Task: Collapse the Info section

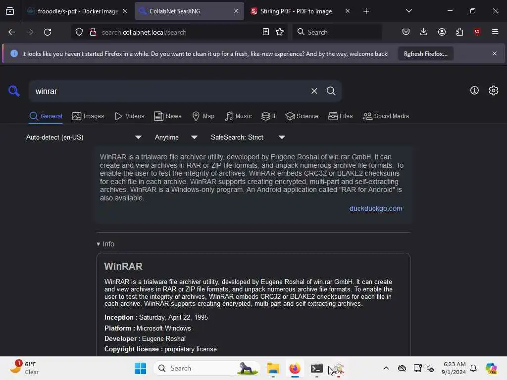Action: 105,244
